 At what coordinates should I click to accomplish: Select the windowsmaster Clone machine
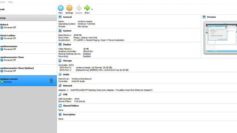pos(29,59)
